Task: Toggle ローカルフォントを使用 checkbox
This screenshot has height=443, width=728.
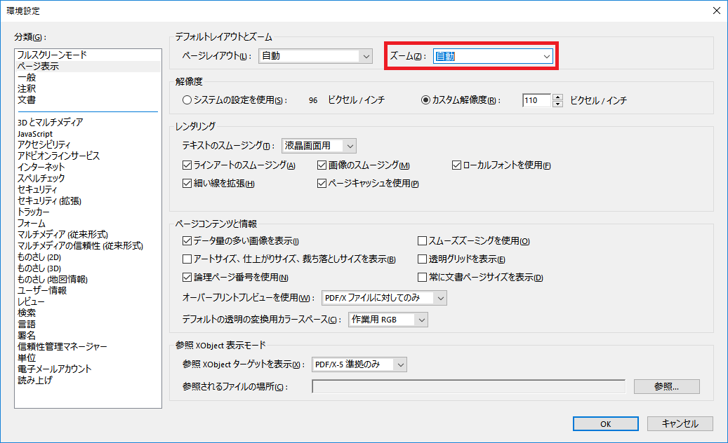Action: click(456, 165)
